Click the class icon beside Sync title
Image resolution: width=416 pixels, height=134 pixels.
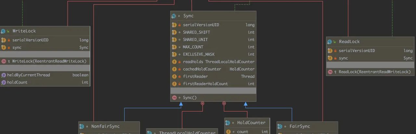pos(174,16)
